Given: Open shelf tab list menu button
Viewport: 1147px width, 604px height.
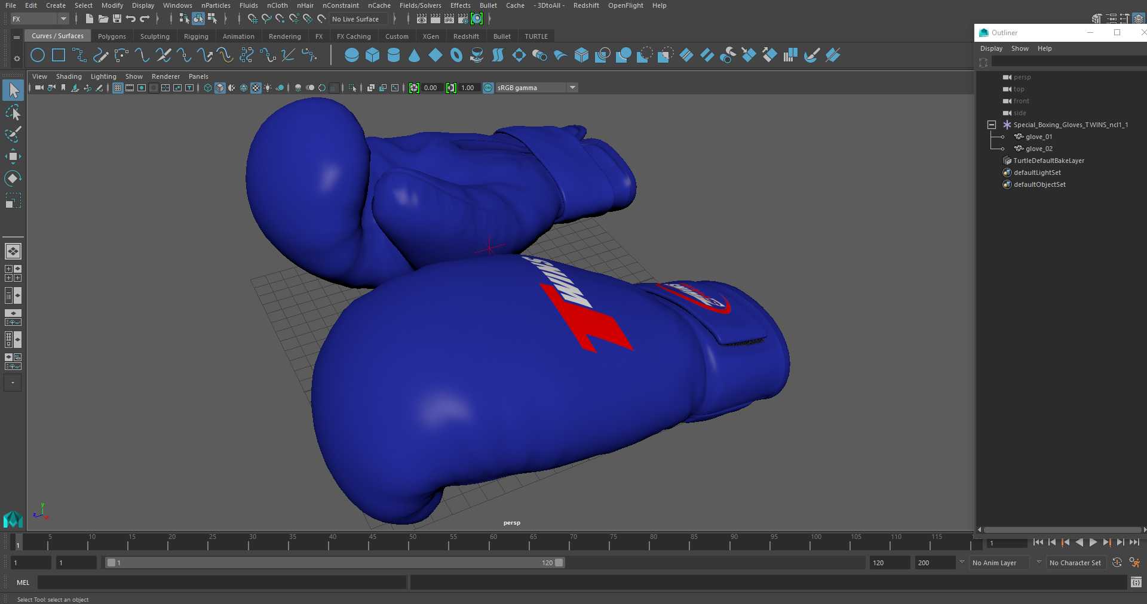Looking at the screenshot, I should (17, 37).
